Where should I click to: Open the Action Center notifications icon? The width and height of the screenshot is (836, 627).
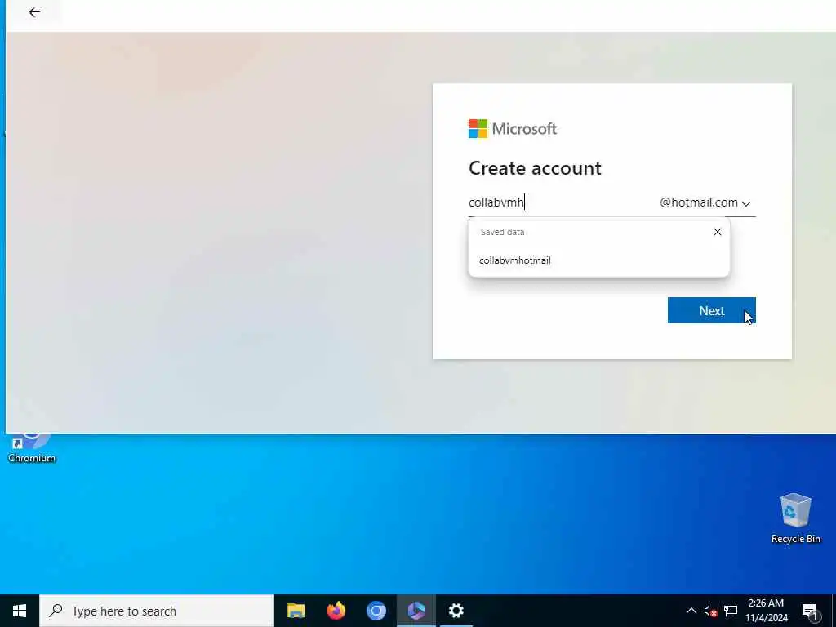(x=810, y=611)
